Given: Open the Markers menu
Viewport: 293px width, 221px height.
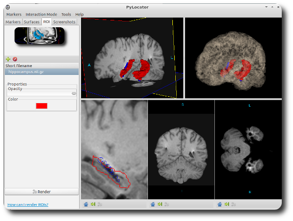Looking at the screenshot, I should click(14, 15).
